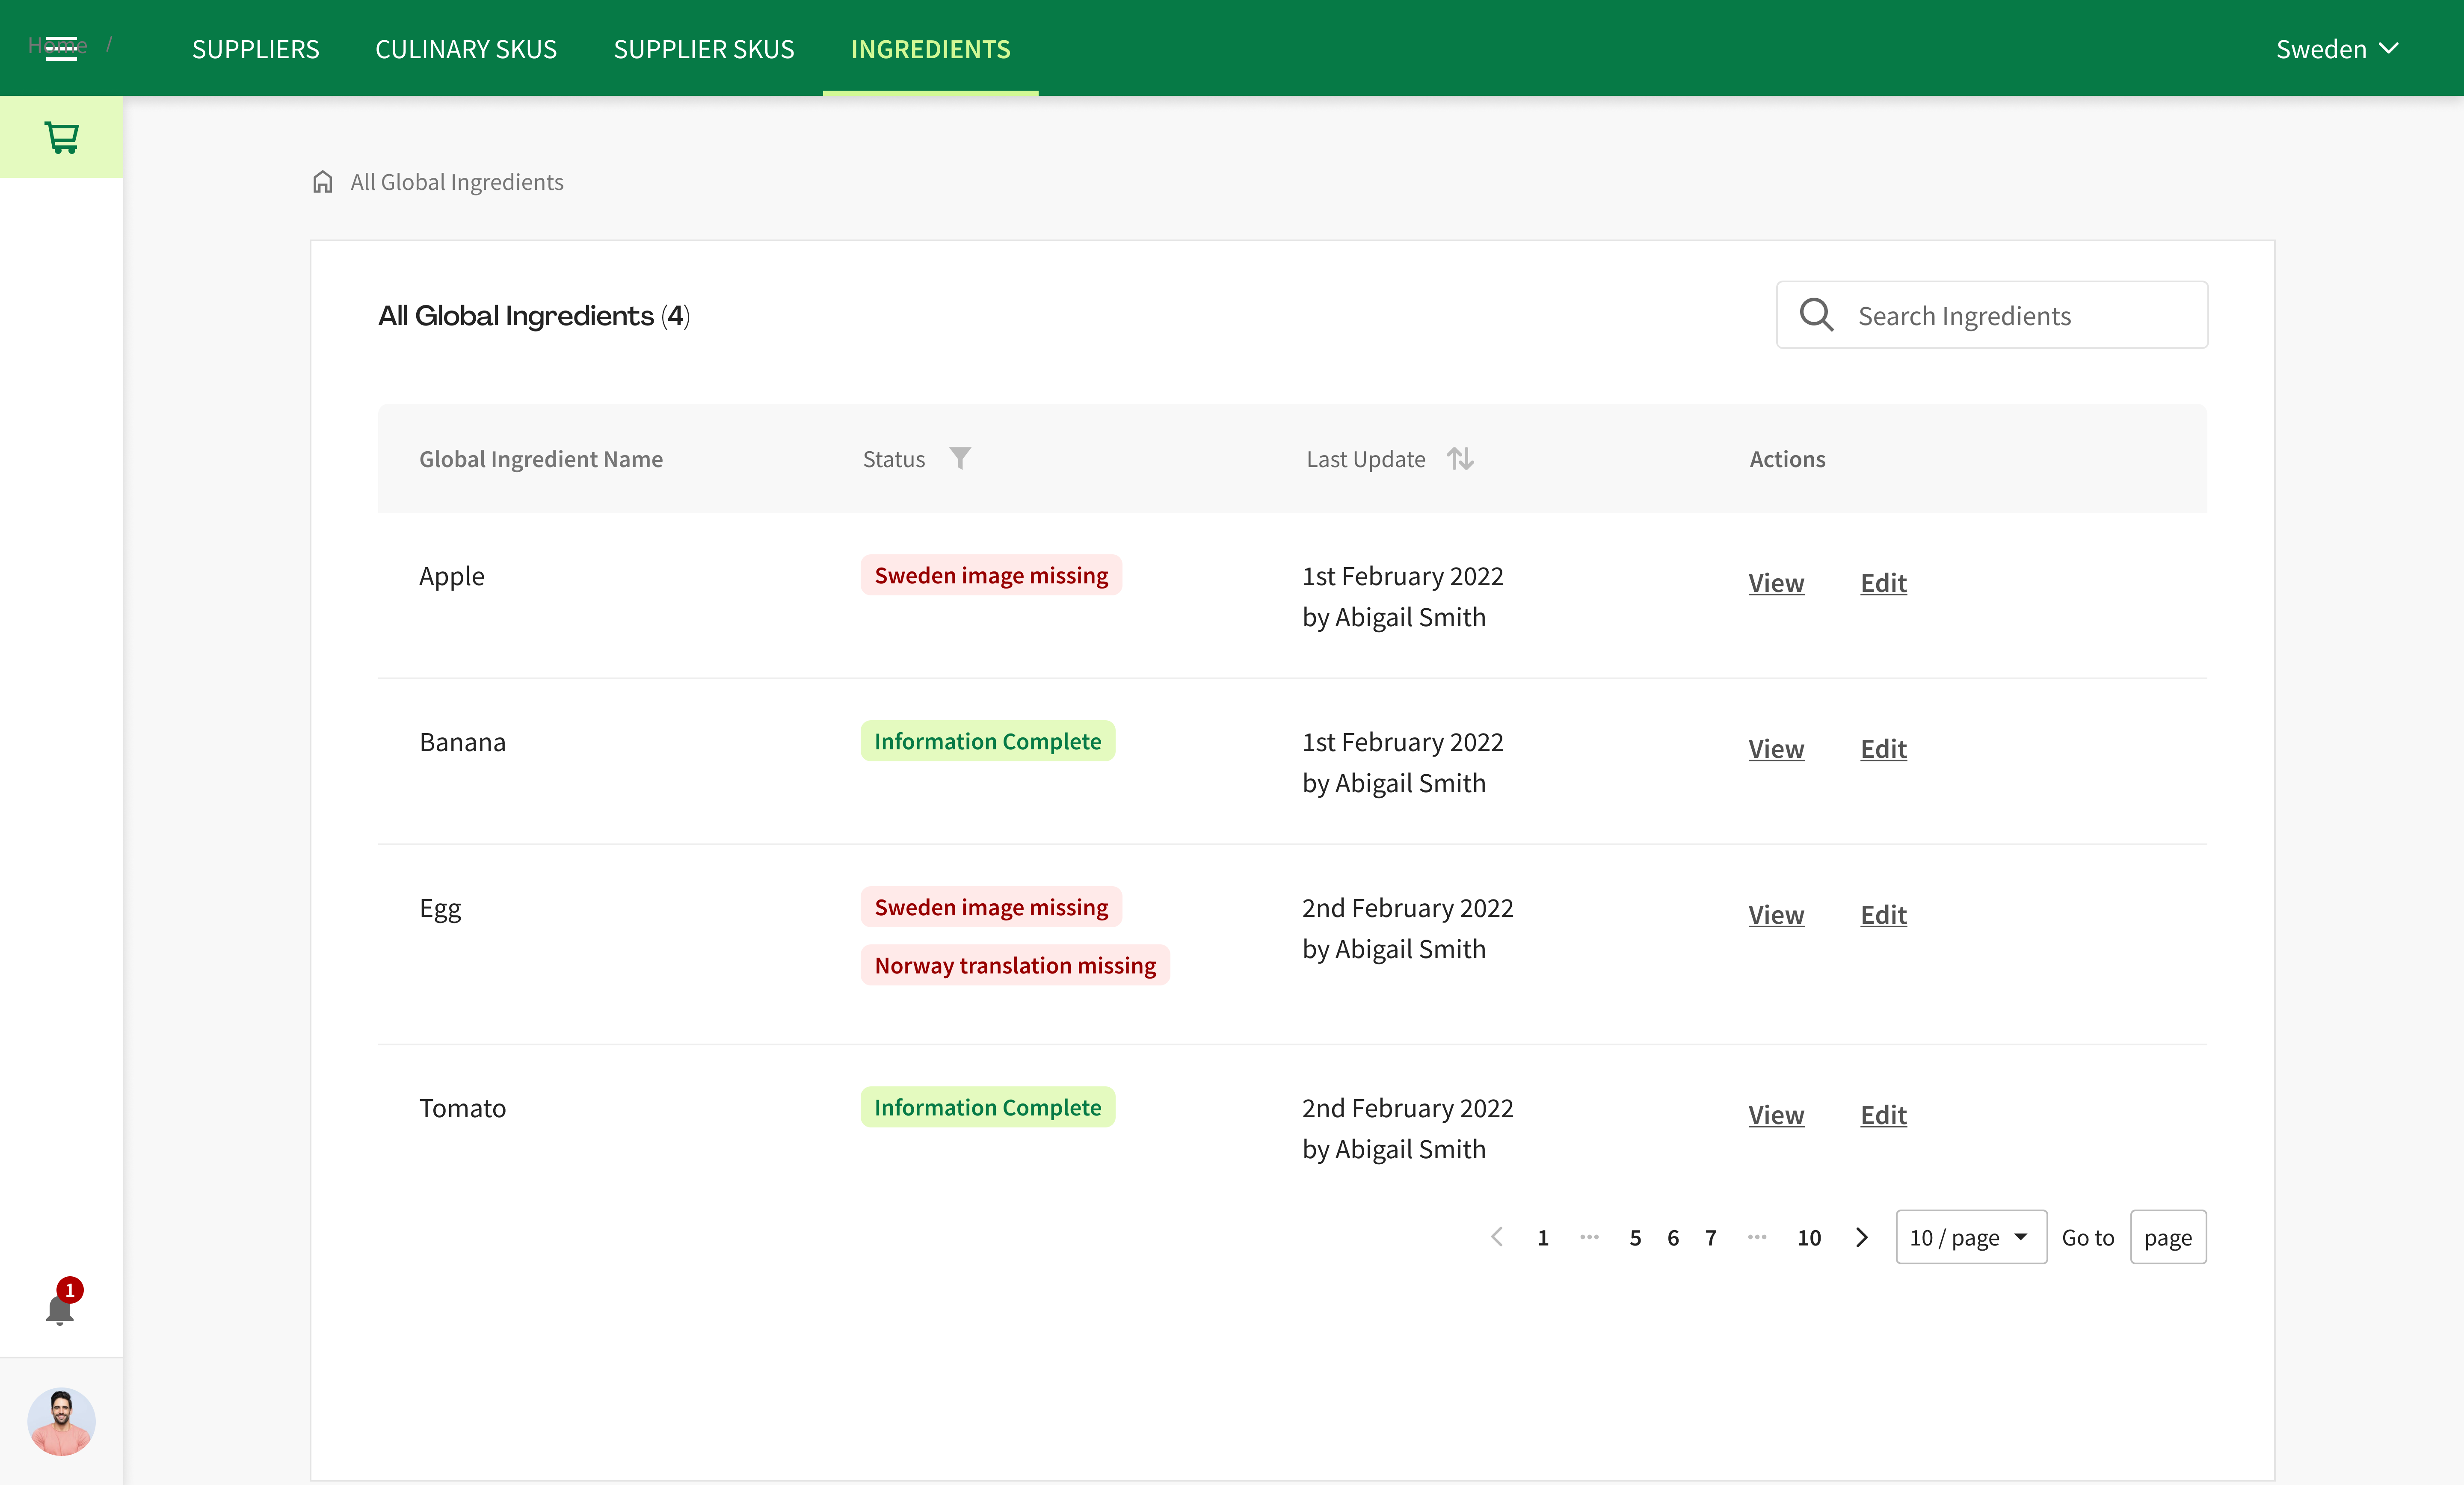
Task: Click the Go to page input box
Action: tap(2167, 1237)
